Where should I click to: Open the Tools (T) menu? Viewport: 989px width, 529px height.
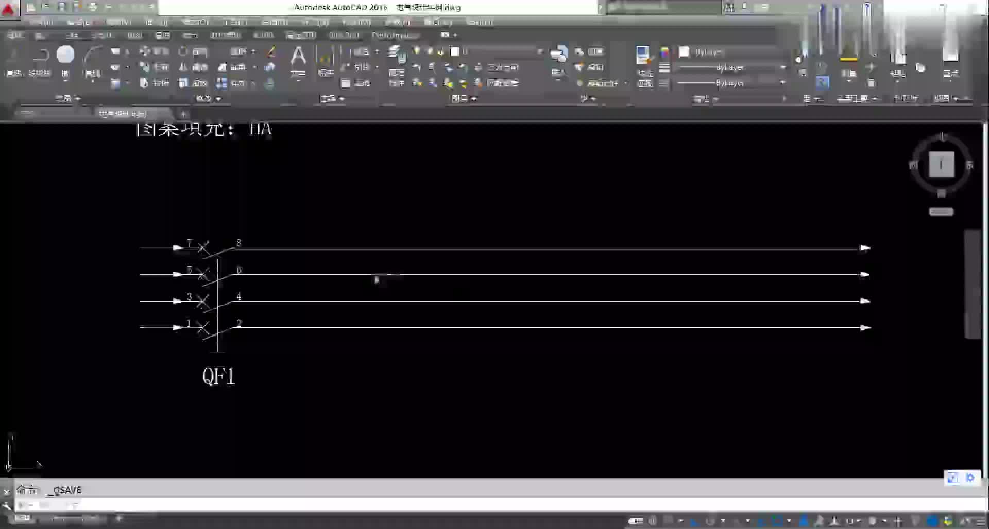(235, 22)
